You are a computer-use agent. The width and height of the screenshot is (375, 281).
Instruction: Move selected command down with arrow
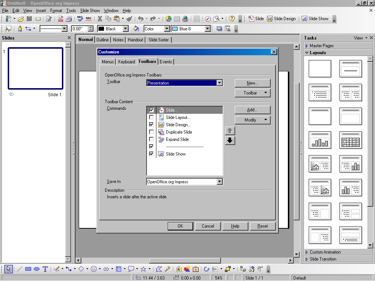[x=230, y=140]
